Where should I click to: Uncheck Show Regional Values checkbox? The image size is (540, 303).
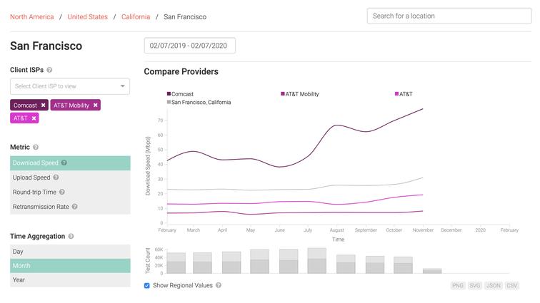(x=147, y=285)
